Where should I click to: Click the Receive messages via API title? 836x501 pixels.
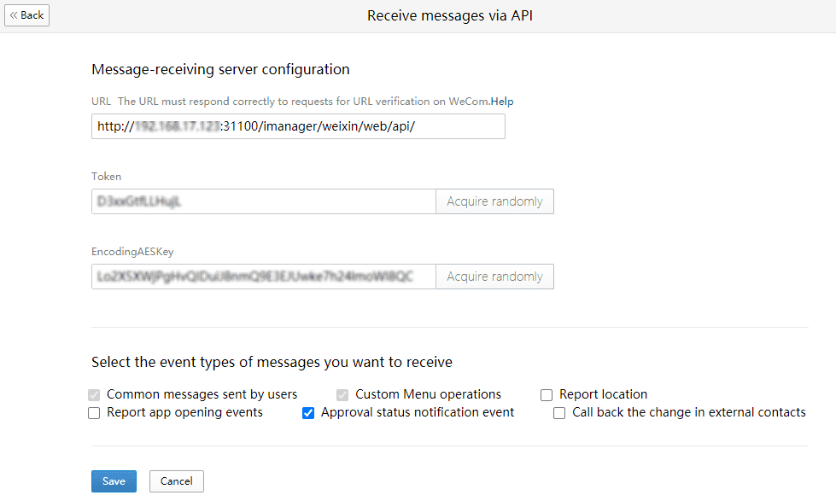(450, 15)
